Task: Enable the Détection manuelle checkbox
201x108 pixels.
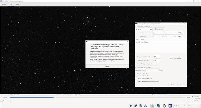Action: tap(136, 76)
